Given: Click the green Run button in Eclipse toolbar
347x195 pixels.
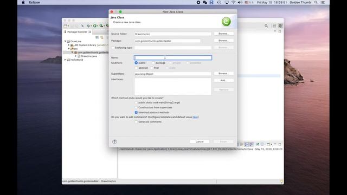Looking at the screenshot, I should [x=95, y=26].
